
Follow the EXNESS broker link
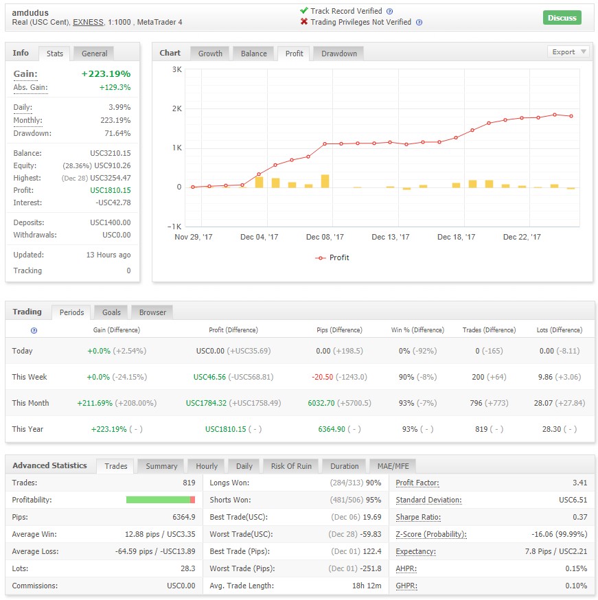click(88, 22)
